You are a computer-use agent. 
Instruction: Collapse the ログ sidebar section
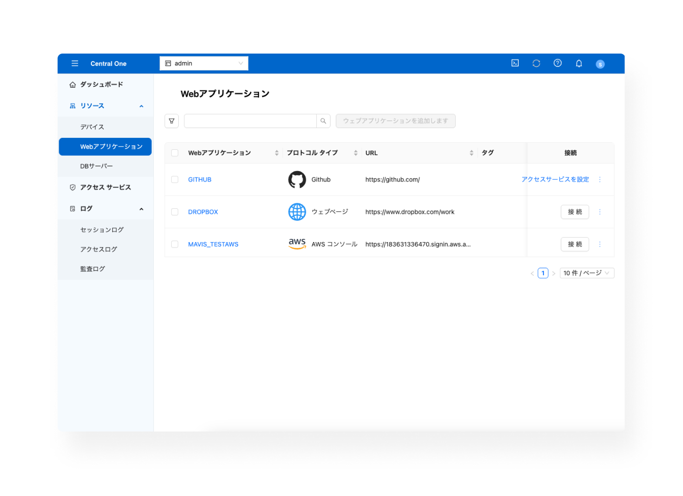point(141,209)
